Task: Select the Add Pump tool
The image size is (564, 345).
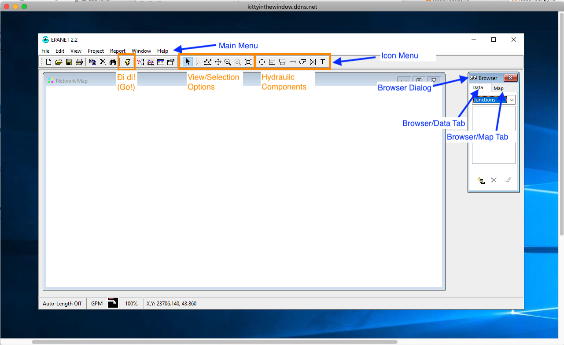Action: (302, 62)
